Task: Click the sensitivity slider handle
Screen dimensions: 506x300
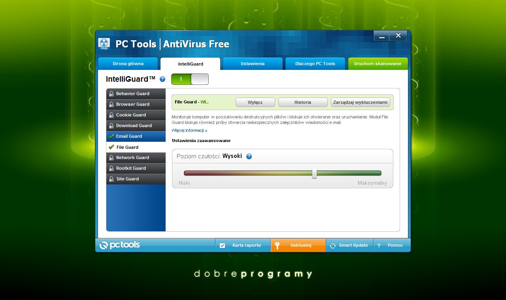Action: click(314, 173)
